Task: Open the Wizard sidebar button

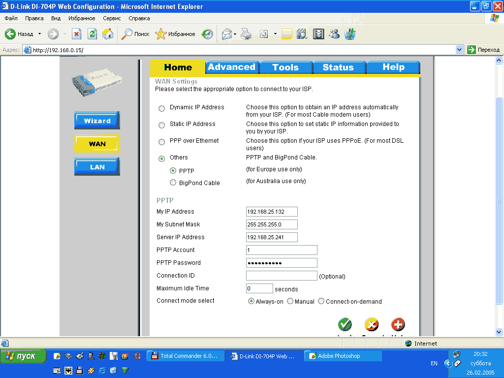Action: [x=97, y=121]
